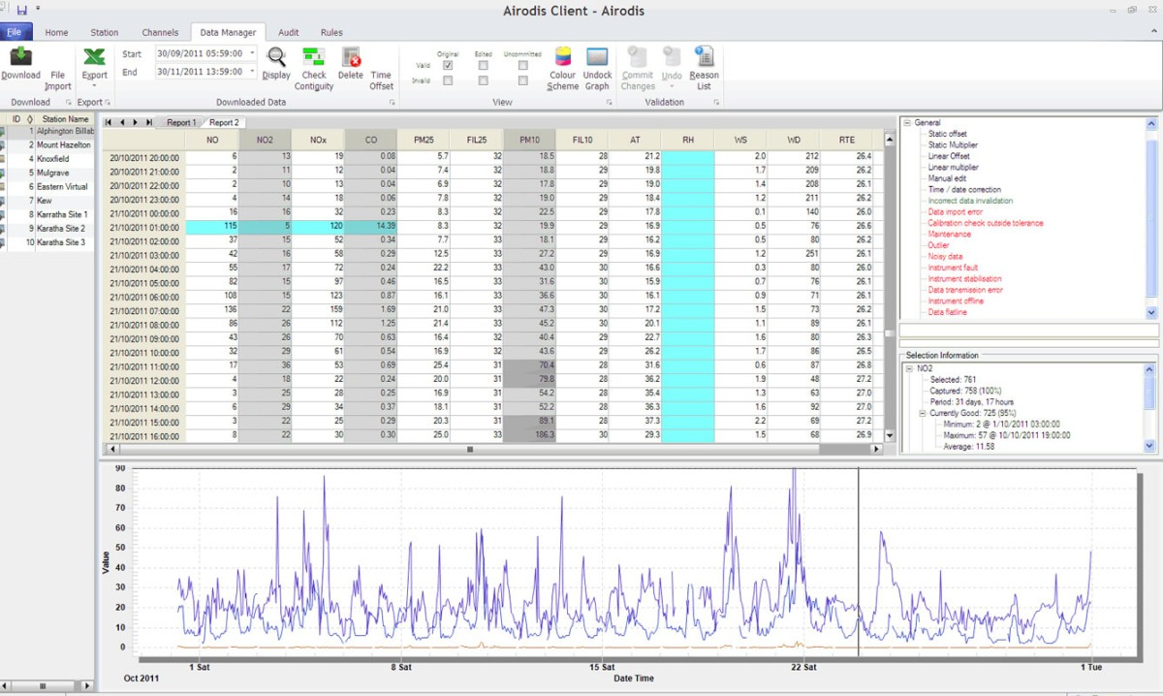Click the Undock Graph icon
Screen dimensions: 1163x696
tap(597, 57)
